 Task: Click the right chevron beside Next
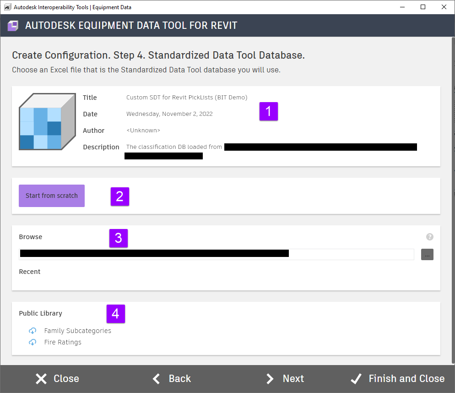point(270,379)
